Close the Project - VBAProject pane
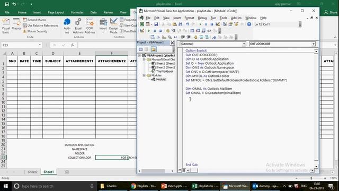 pyautogui.click(x=172, y=43)
